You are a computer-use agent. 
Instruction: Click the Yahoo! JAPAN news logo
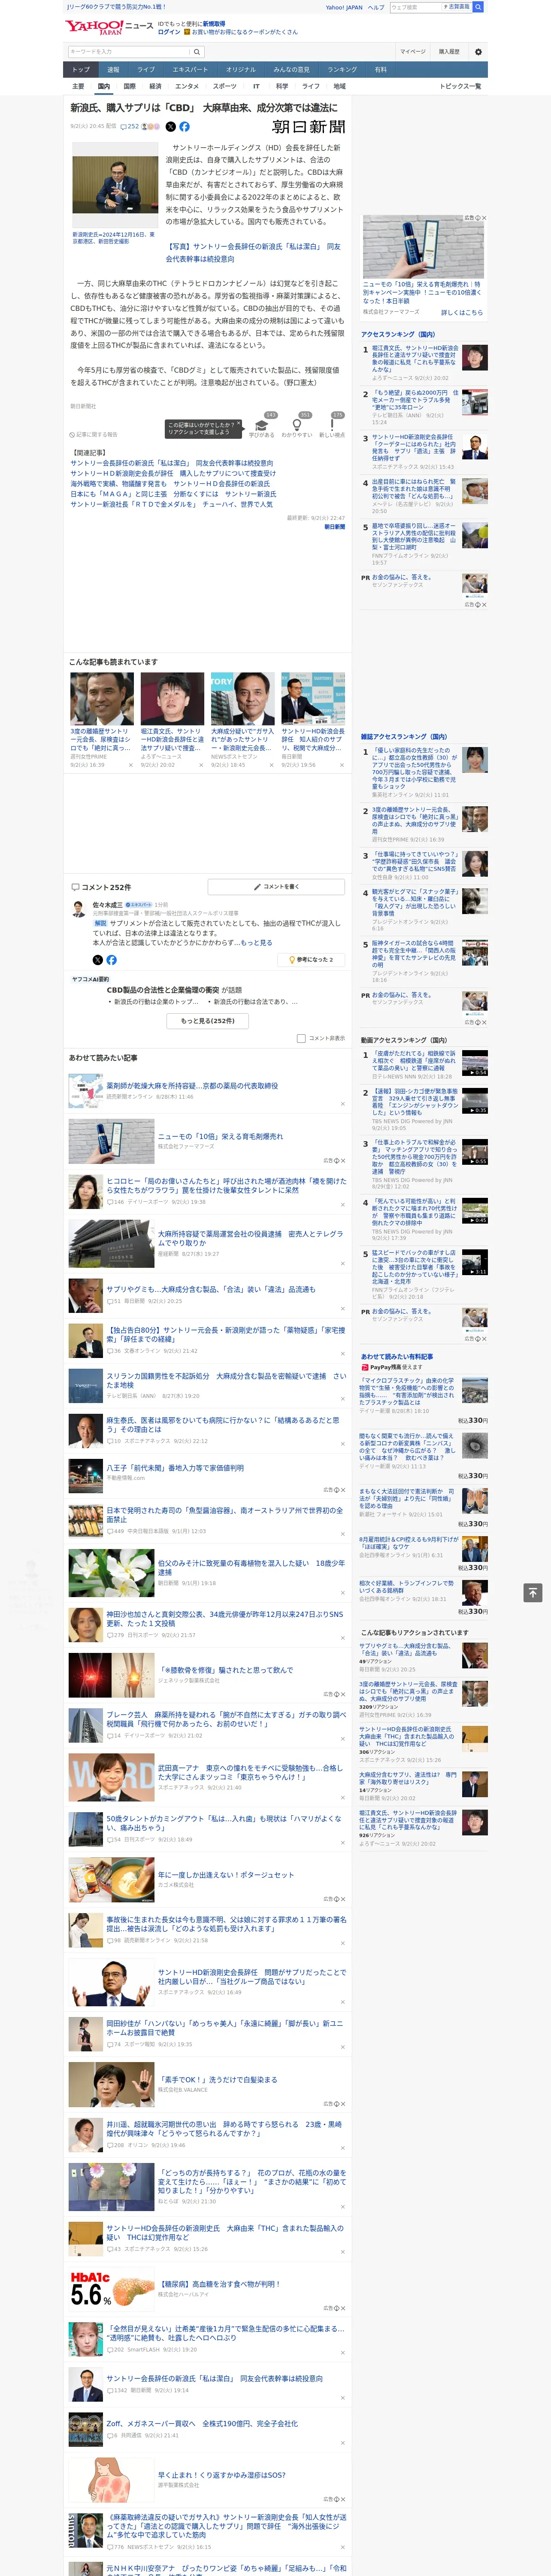(109, 27)
